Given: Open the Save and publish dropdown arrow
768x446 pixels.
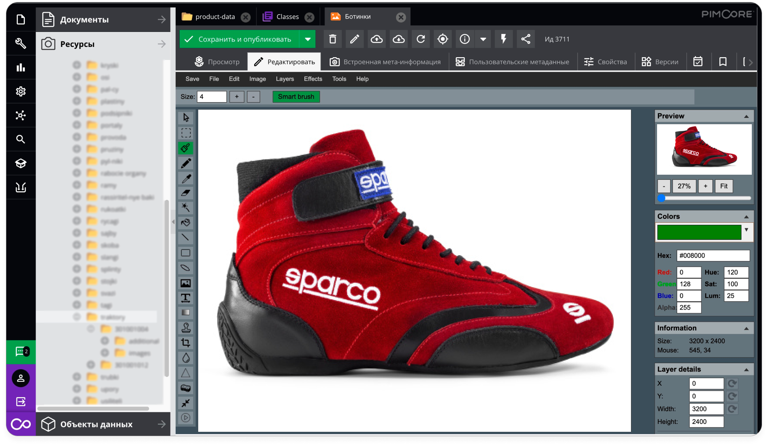Looking at the screenshot, I should point(308,39).
